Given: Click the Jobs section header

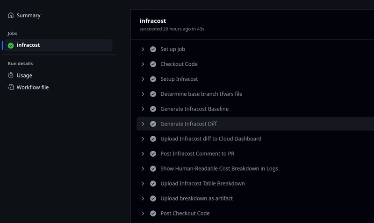Looking at the screenshot, I should [12, 34].
